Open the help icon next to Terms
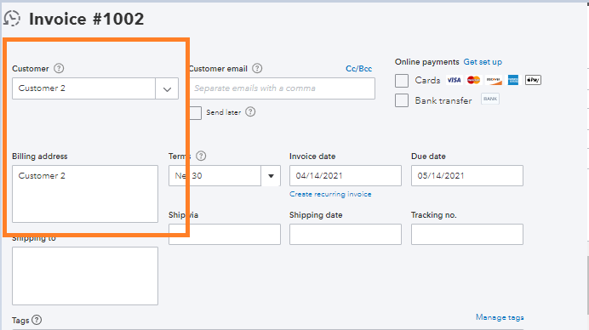This screenshot has width=589, height=330. pos(201,156)
